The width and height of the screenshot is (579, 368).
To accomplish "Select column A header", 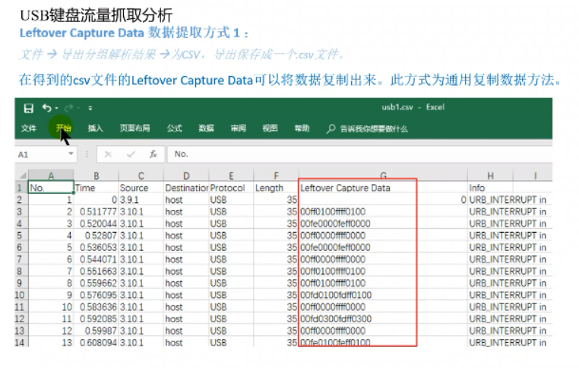I will click(51, 175).
